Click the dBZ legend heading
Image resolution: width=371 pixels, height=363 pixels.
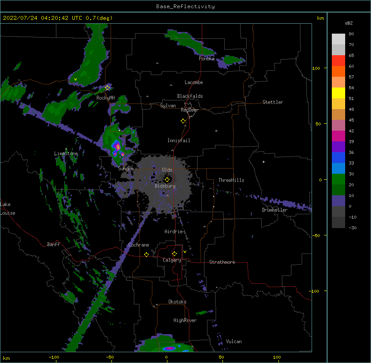(x=349, y=23)
